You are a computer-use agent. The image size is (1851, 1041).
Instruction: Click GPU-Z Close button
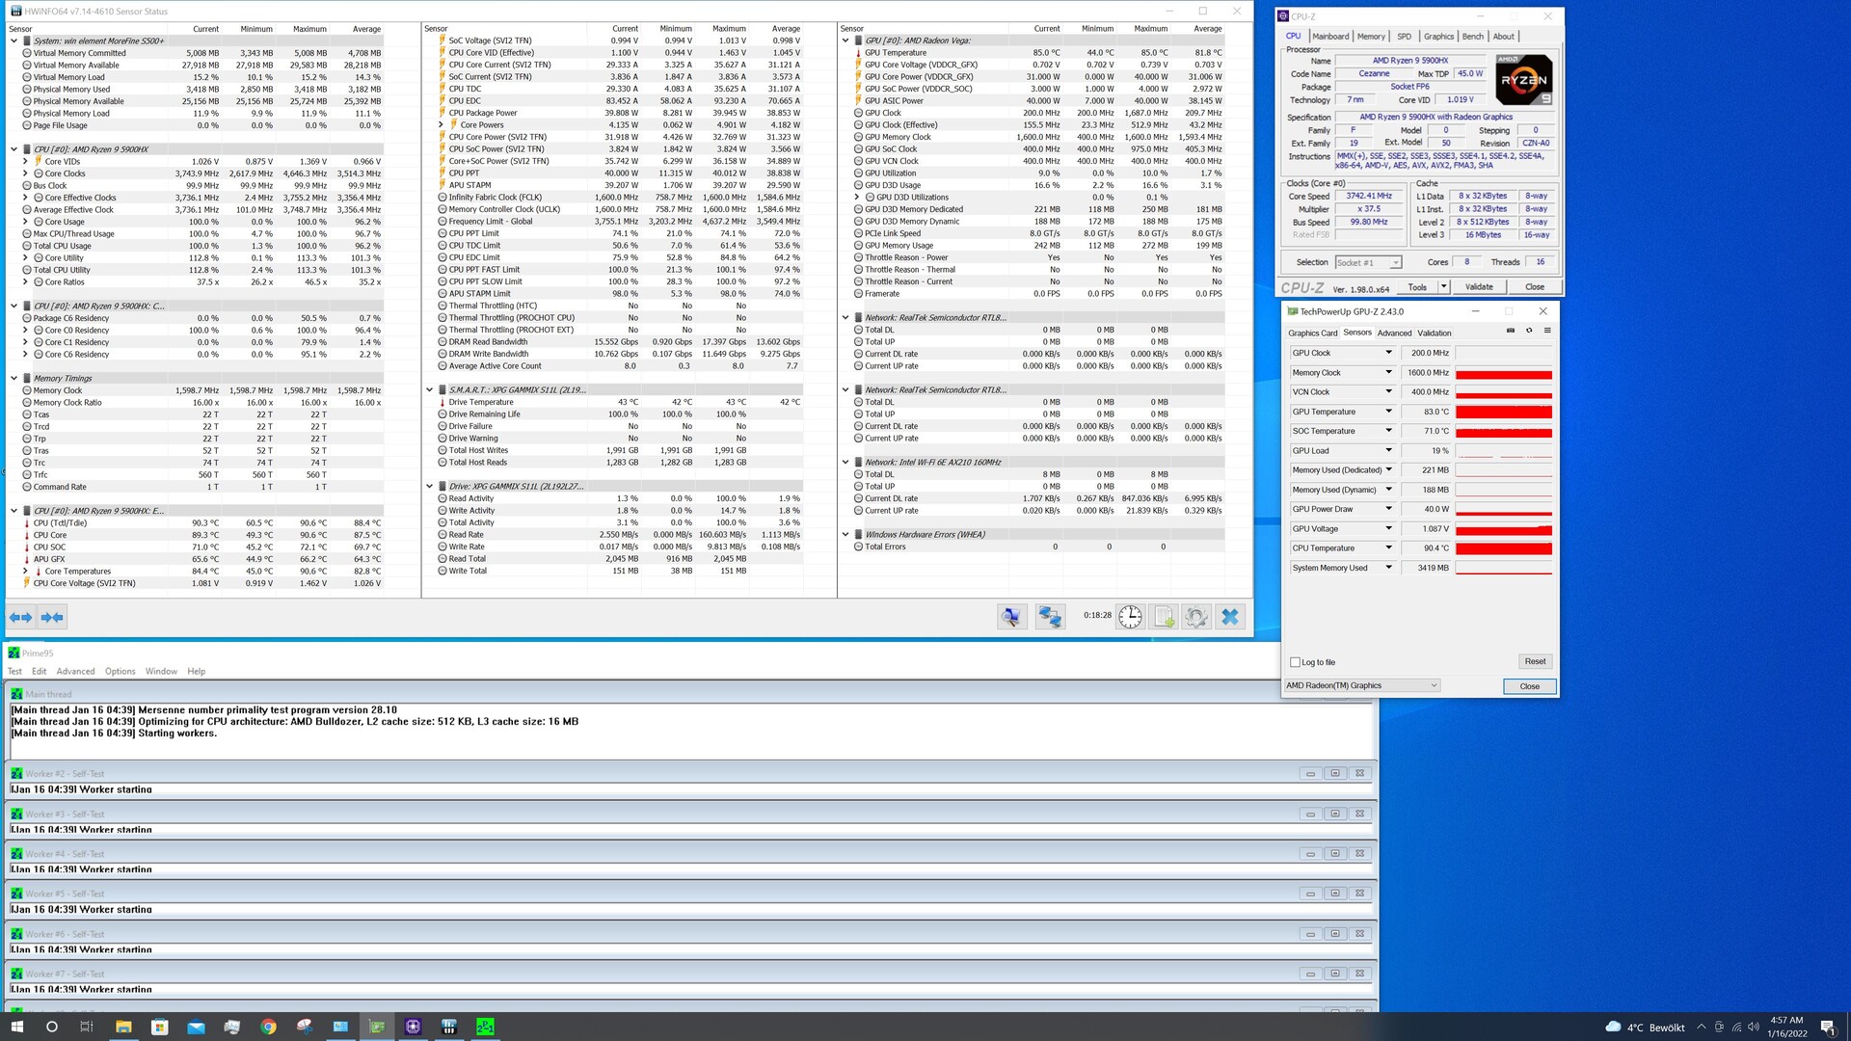pyautogui.click(x=1529, y=686)
